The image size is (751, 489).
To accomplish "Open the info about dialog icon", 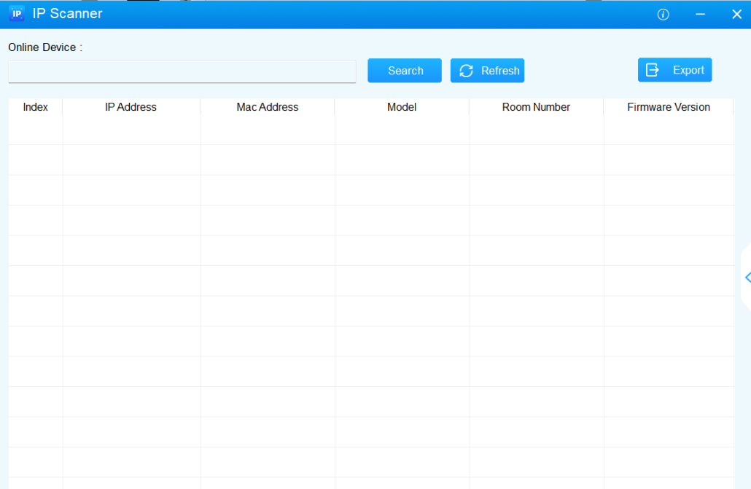I will [x=663, y=15].
